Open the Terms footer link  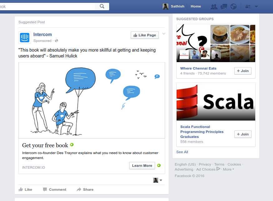point(219,164)
